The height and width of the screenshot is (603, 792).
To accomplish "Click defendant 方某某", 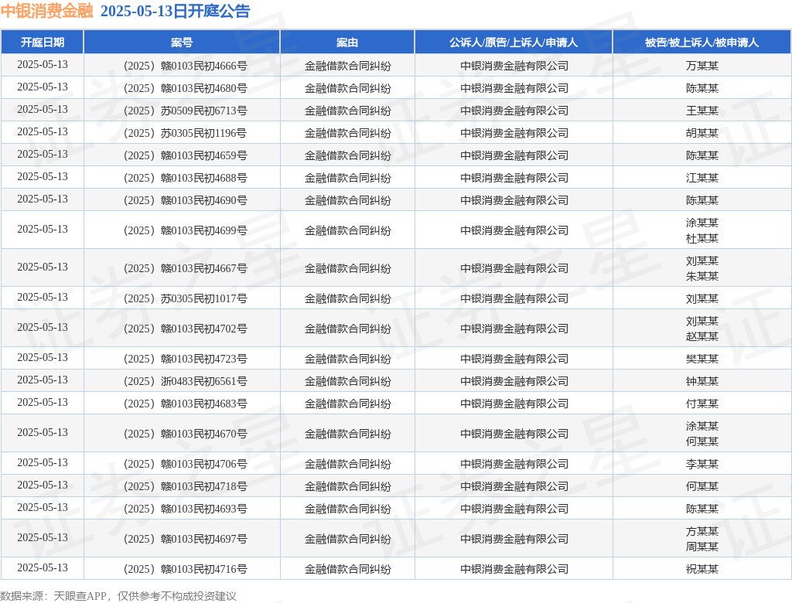I will point(702,531).
